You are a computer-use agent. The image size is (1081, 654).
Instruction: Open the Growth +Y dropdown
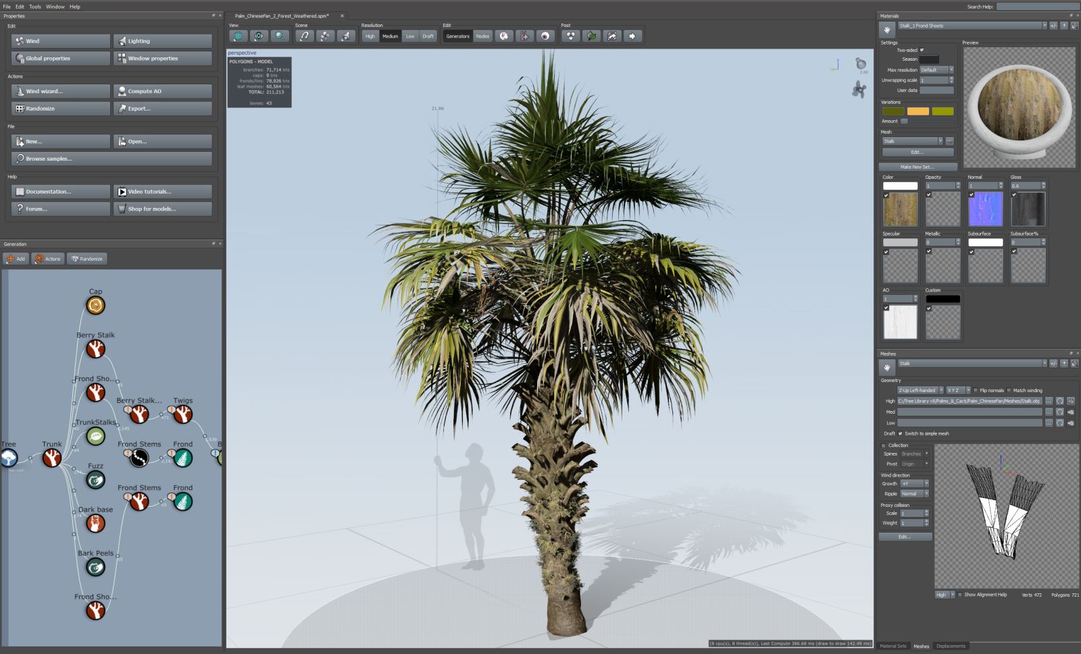[x=915, y=483]
